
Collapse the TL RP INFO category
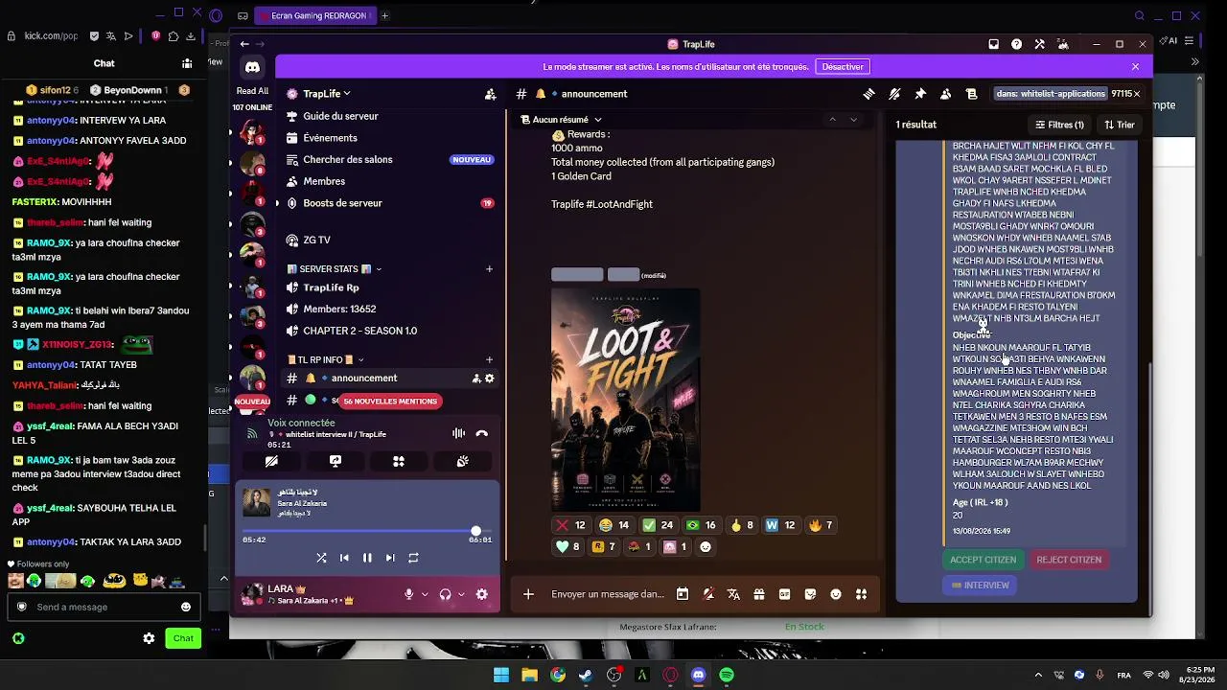tap(326, 360)
